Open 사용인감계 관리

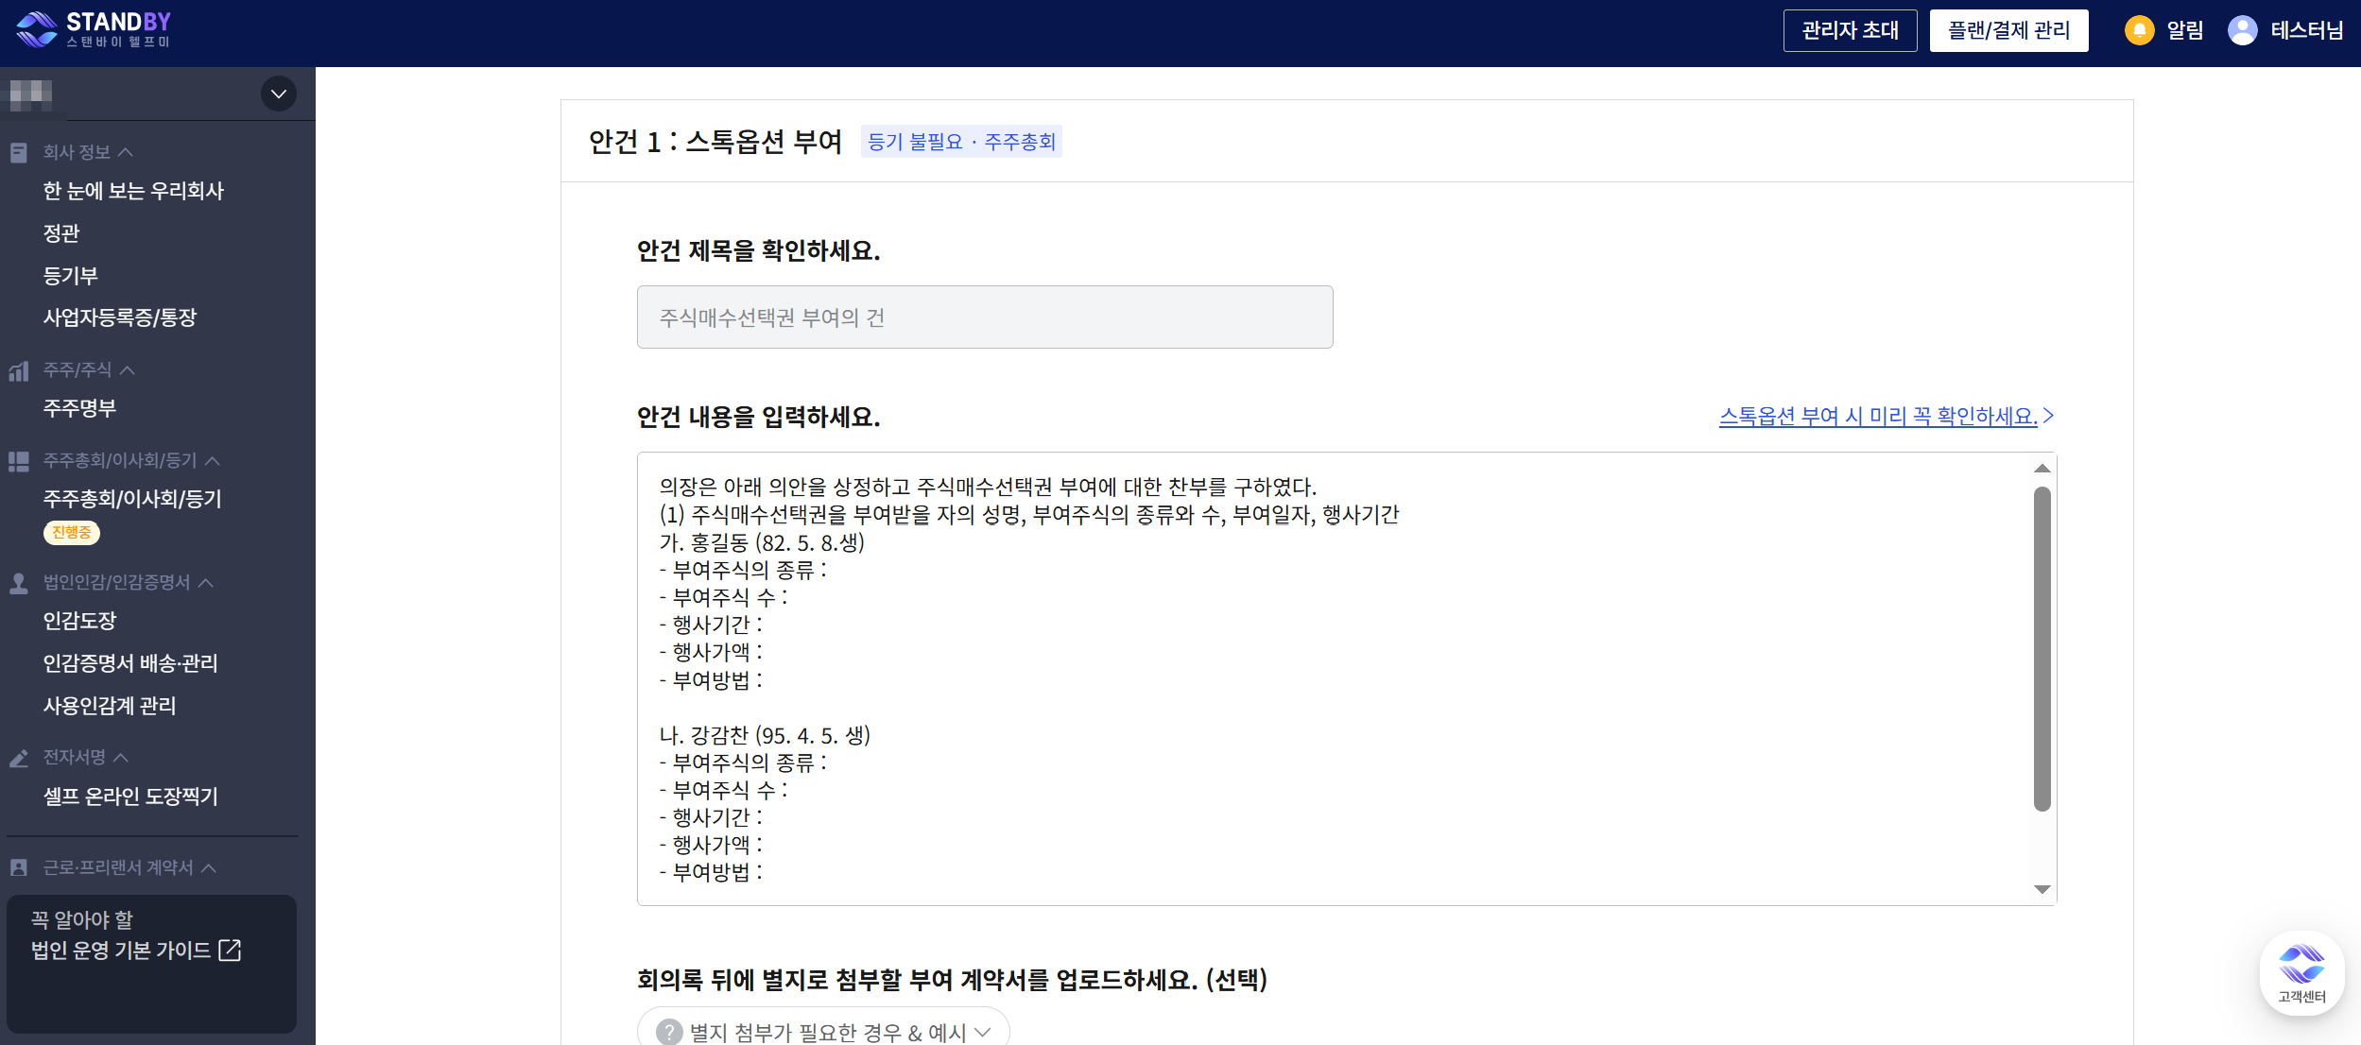110,706
